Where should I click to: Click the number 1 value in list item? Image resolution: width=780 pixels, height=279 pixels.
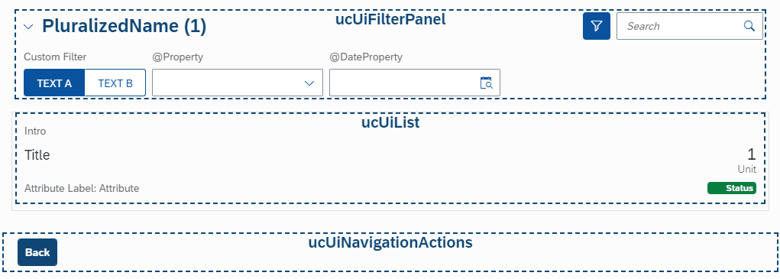click(x=752, y=154)
